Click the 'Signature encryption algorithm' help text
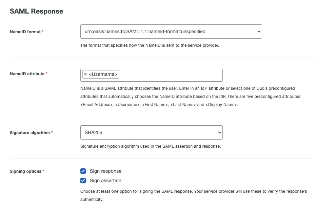This screenshot has height=209, width=316. (151, 146)
